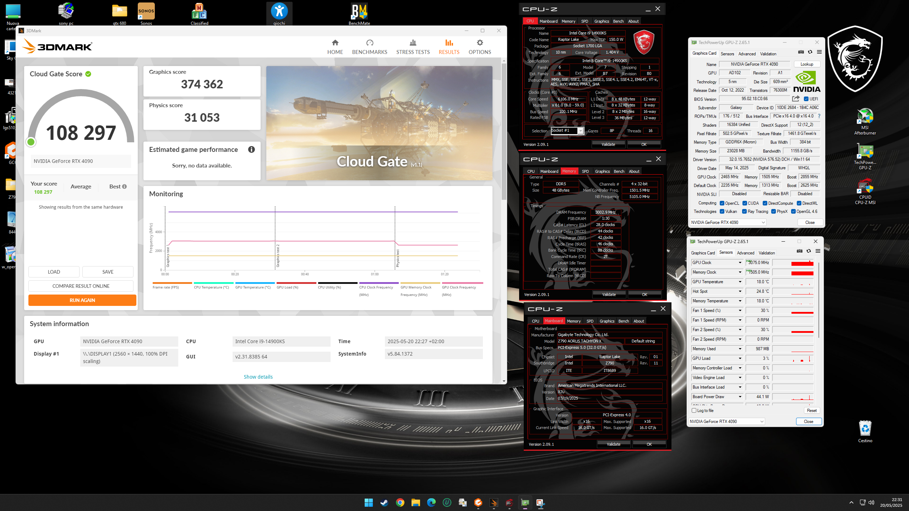Take a screenshot in the GPU-Z Sensors window
The image size is (909, 511).
click(x=800, y=251)
